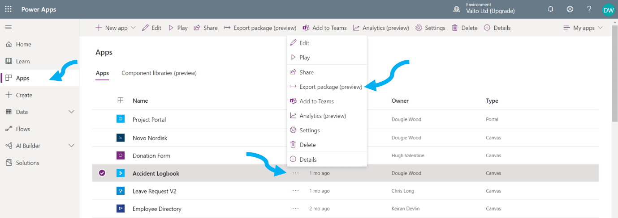The width and height of the screenshot is (618, 218).
Task: Sort by the Type column header
Action: tap(492, 101)
